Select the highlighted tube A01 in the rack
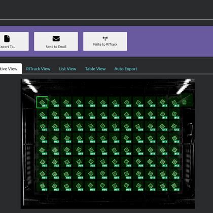 pyautogui.click(x=42, y=102)
